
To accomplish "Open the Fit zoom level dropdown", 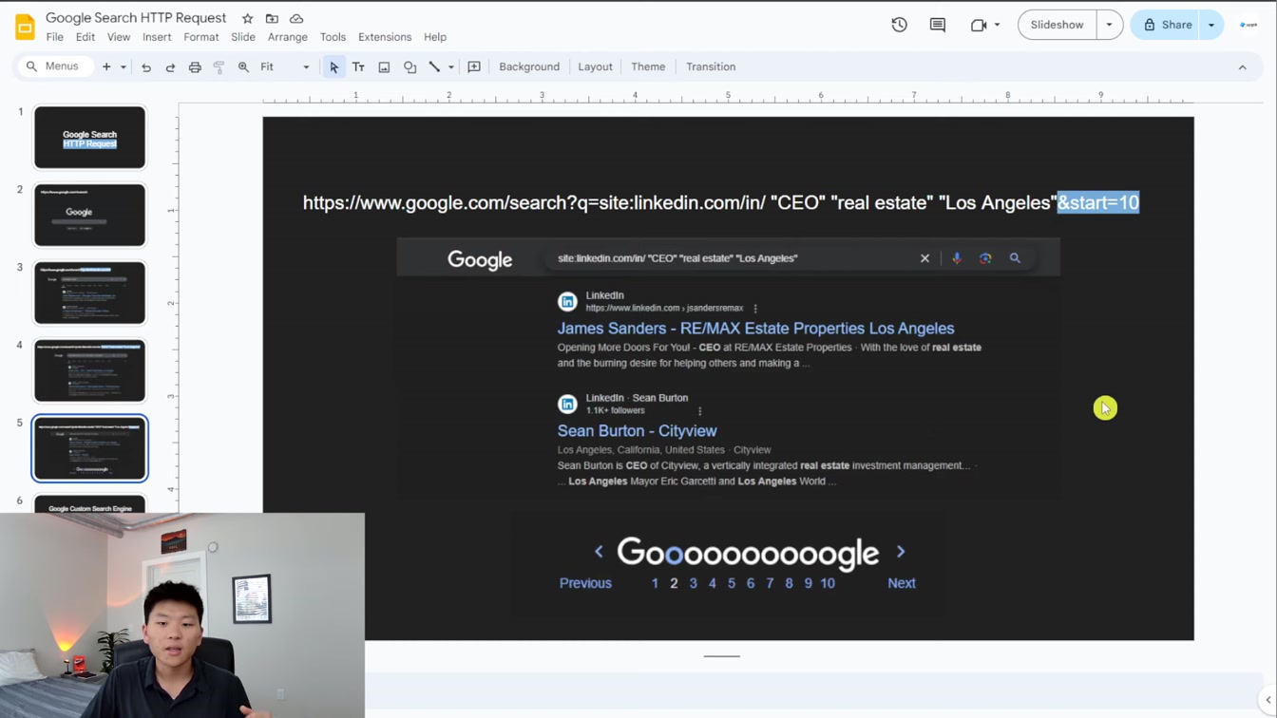I will click(x=285, y=66).
